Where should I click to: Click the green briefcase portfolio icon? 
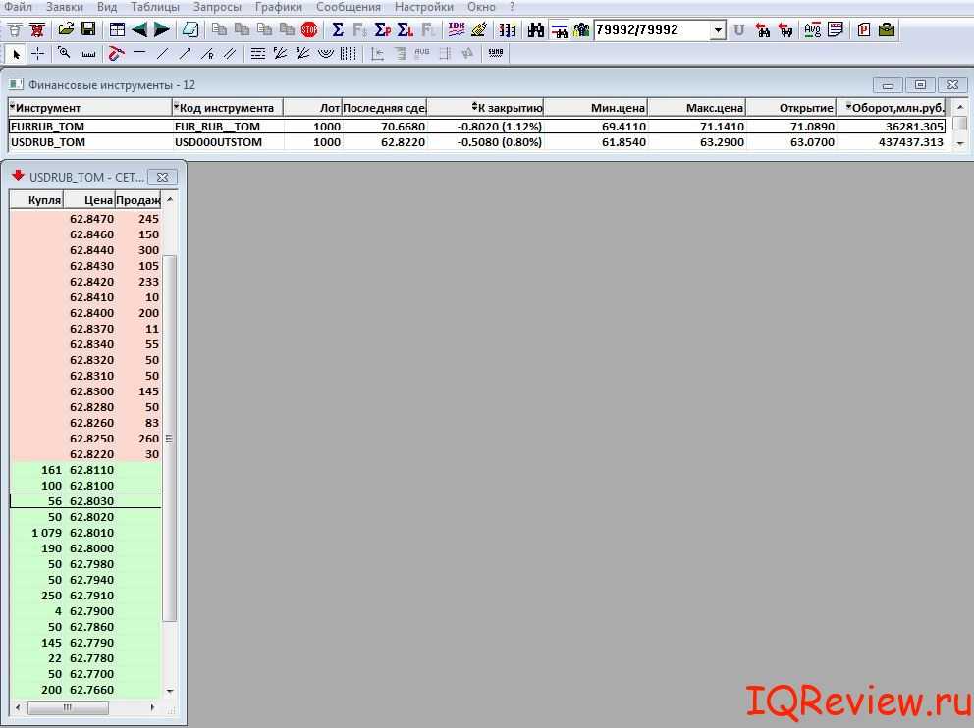[887, 30]
